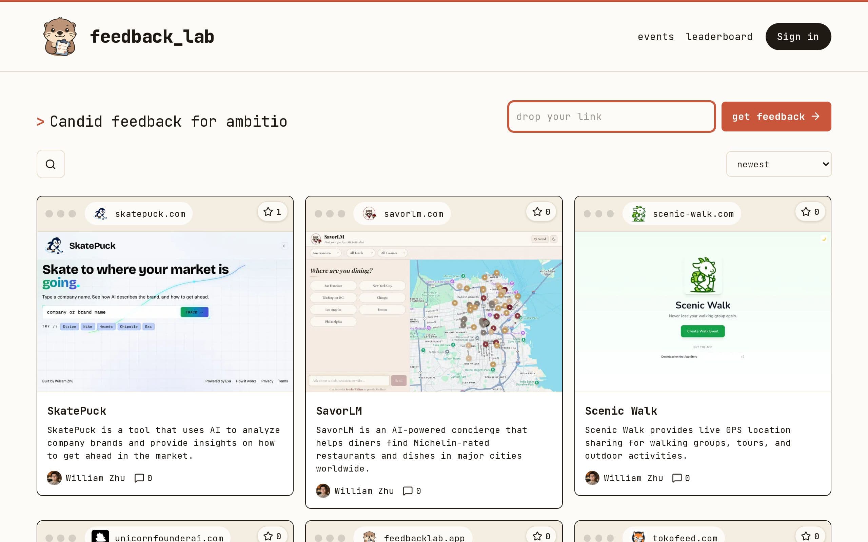Open the savorlm.com URL pill
This screenshot has height=542, width=868.
[402, 214]
